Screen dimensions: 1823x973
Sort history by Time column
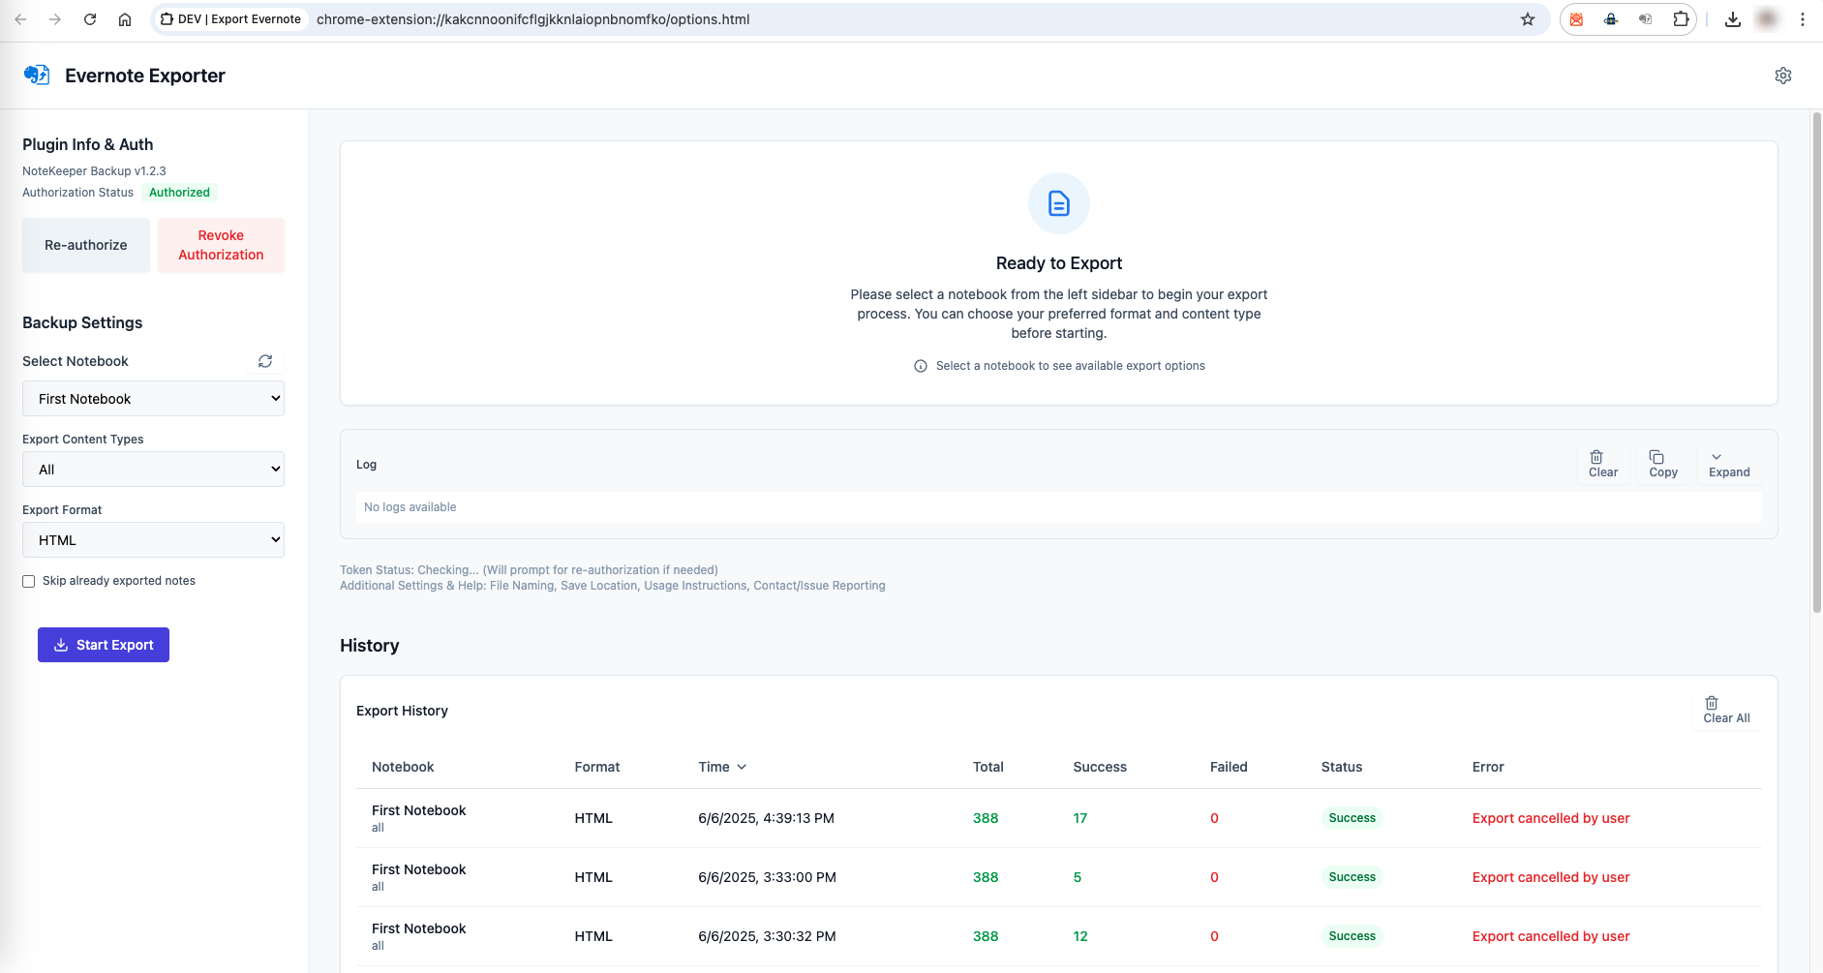click(x=721, y=766)
